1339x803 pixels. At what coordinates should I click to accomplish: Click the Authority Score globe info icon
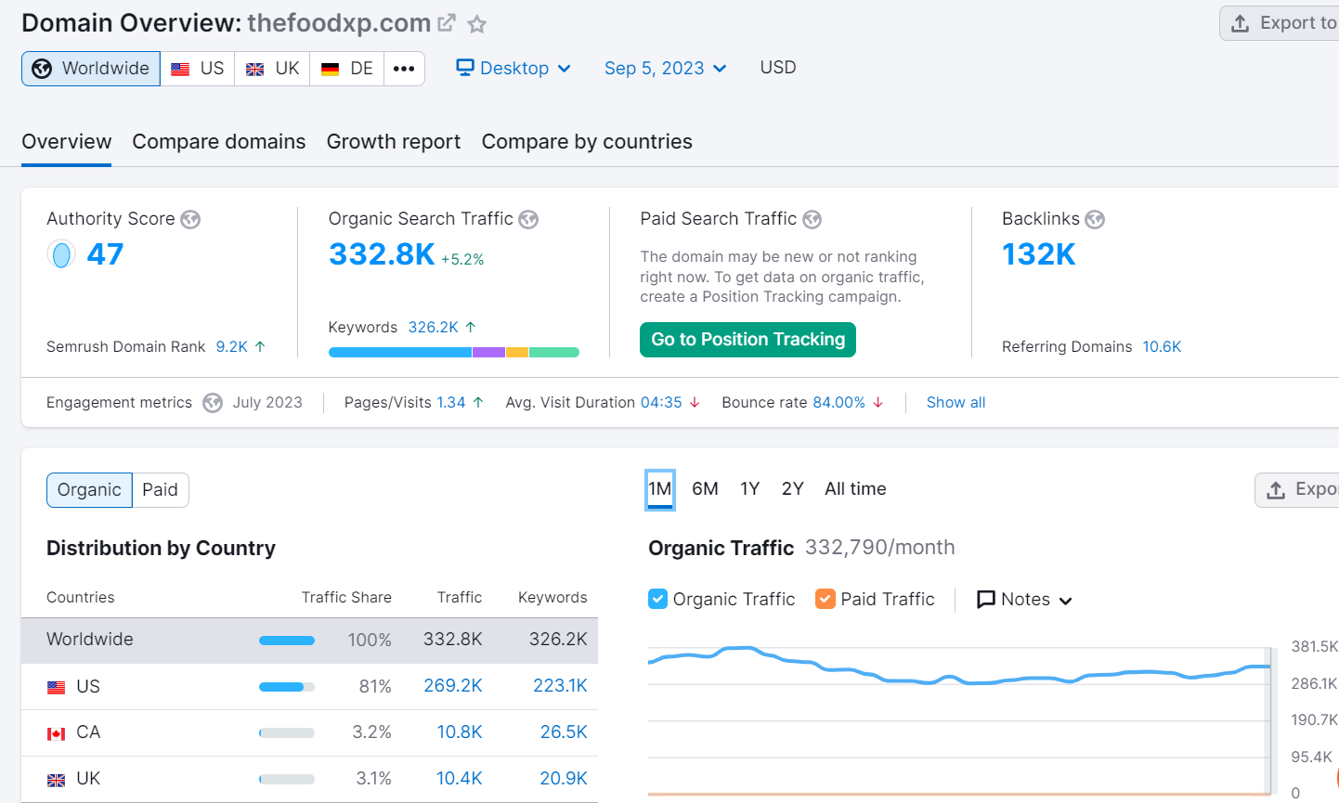190,219
